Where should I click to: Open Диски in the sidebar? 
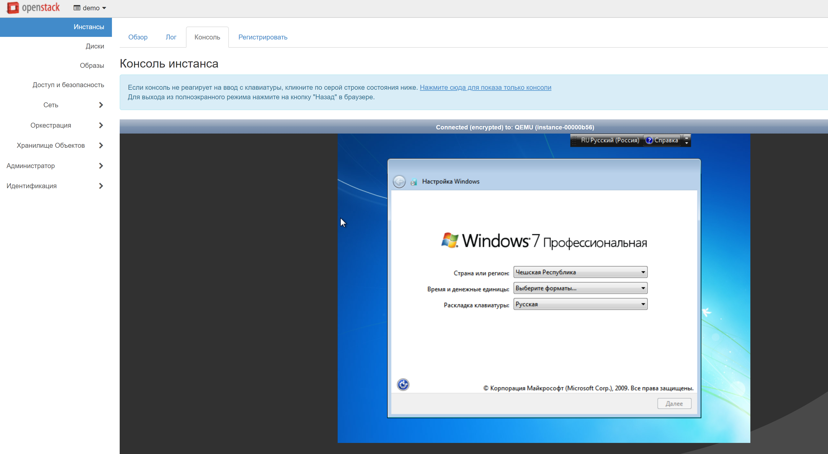[95, 46]
